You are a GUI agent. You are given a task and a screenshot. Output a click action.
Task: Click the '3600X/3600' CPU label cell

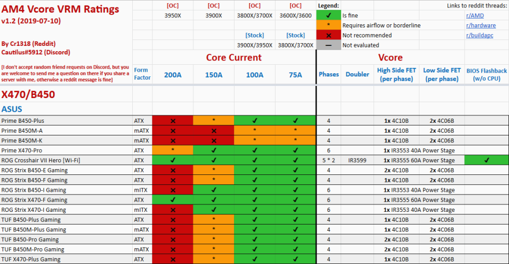coord(296,16)
